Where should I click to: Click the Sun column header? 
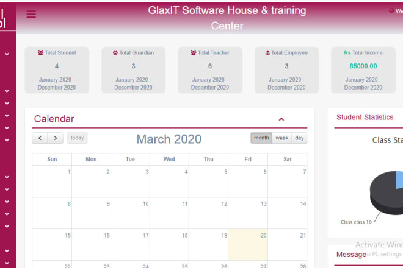pyautogui.click(x=52, y=159)
